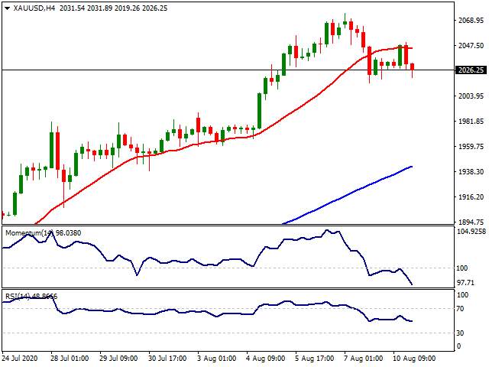Screen dimensions: 489x367
Task: Click the 4 Aug 09:00 time label
Action: tap(265, 358)
